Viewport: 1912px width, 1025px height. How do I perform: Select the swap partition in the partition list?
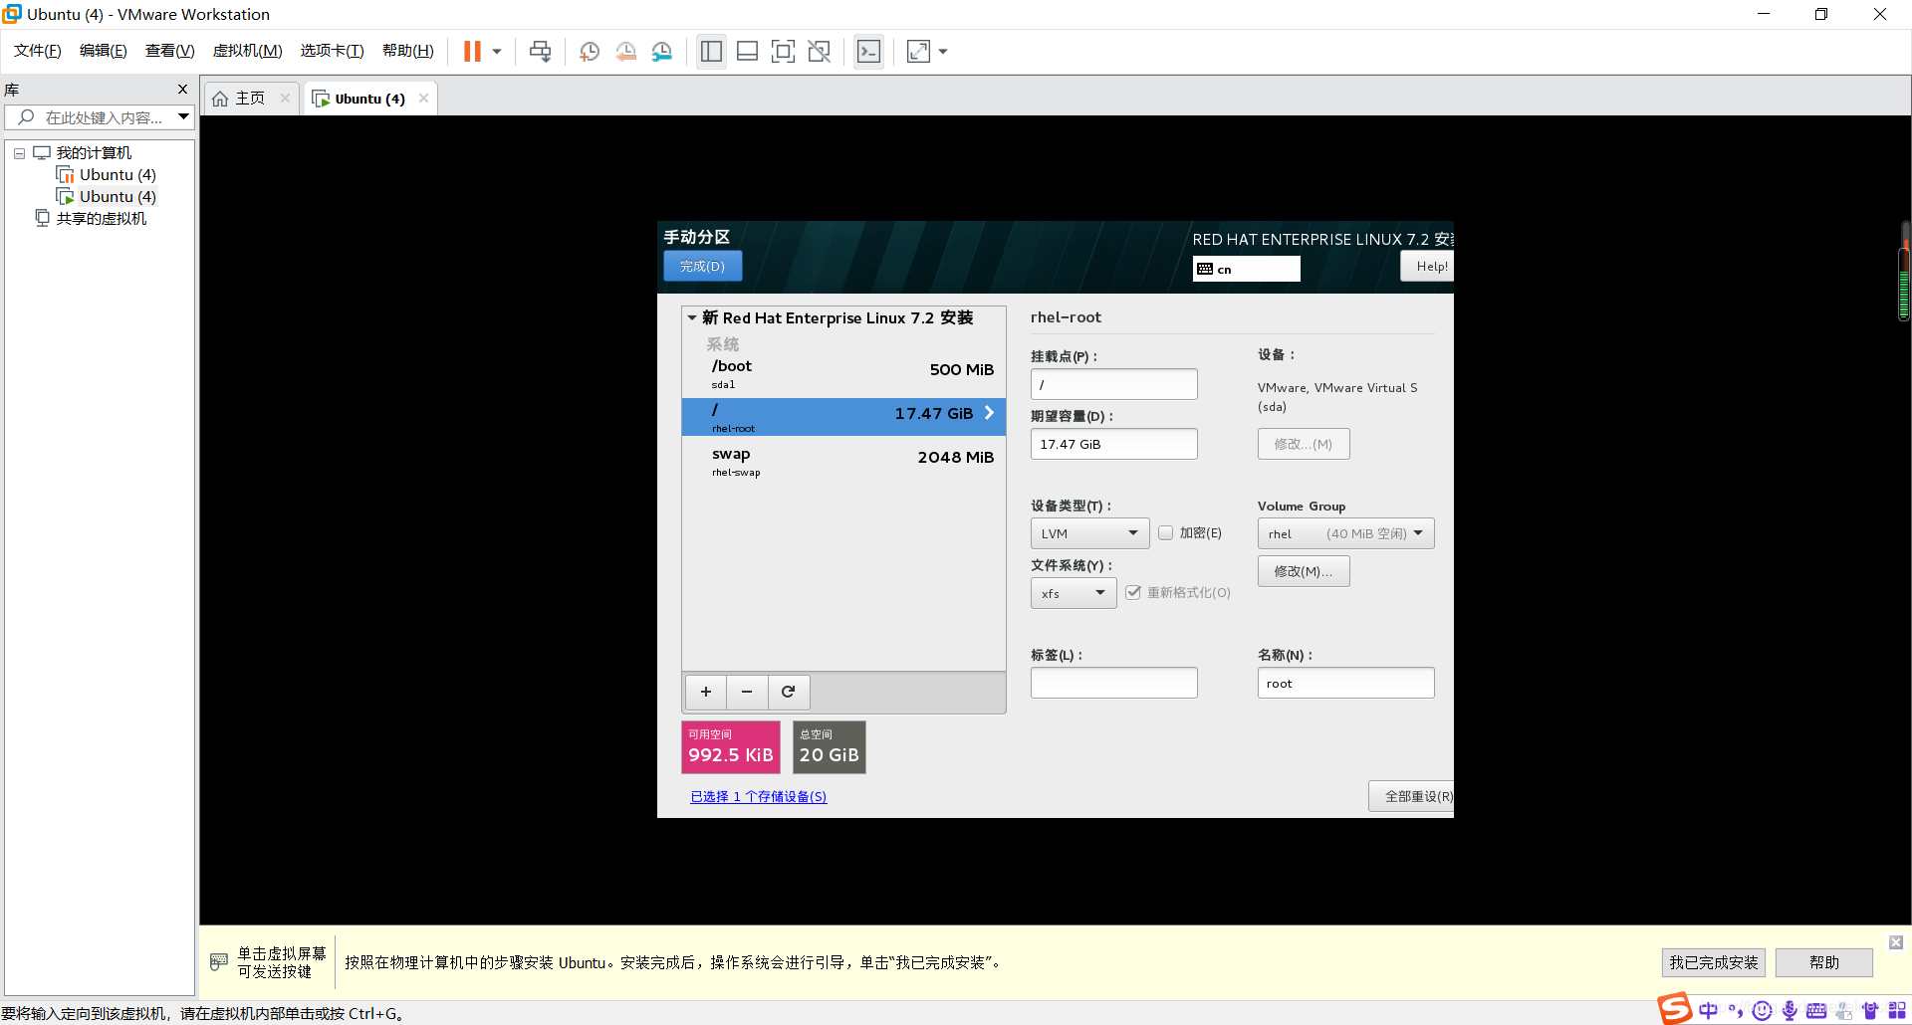(842, 461)
